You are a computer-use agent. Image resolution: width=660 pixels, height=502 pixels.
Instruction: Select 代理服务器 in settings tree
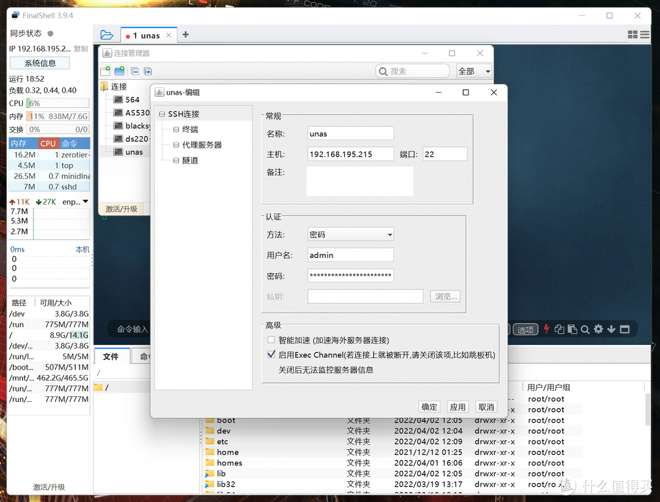pyautogui.click(x=202, y=145)
